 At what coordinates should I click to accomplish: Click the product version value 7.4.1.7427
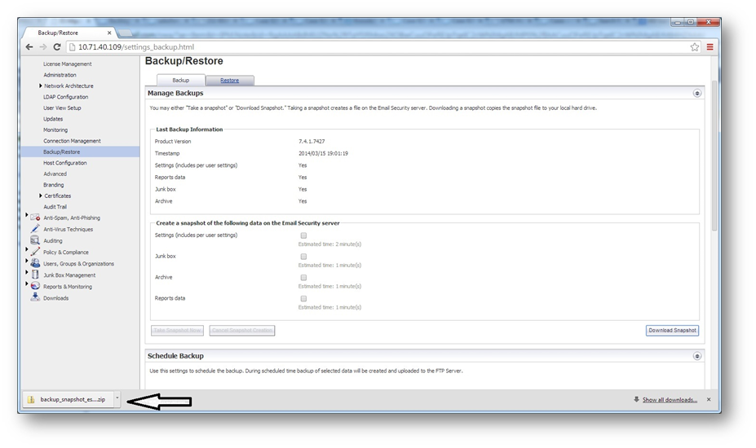point(312,142)
